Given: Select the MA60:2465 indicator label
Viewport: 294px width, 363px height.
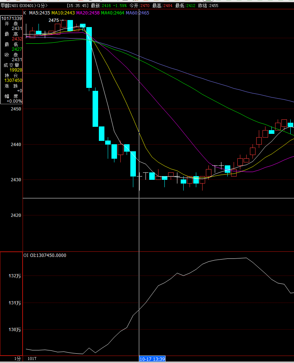Looking at the screenshot, I should pos(137,13).
